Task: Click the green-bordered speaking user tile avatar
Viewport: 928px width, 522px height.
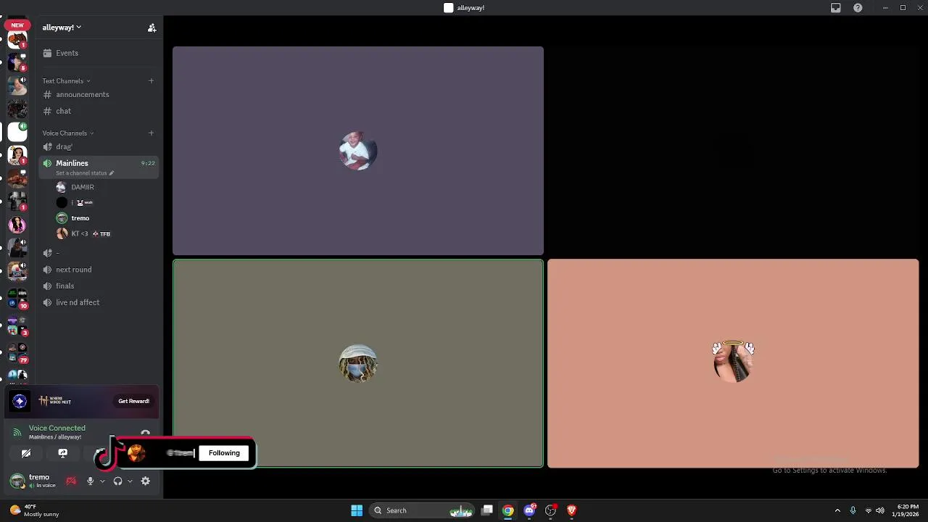Action: pos(358,363)
